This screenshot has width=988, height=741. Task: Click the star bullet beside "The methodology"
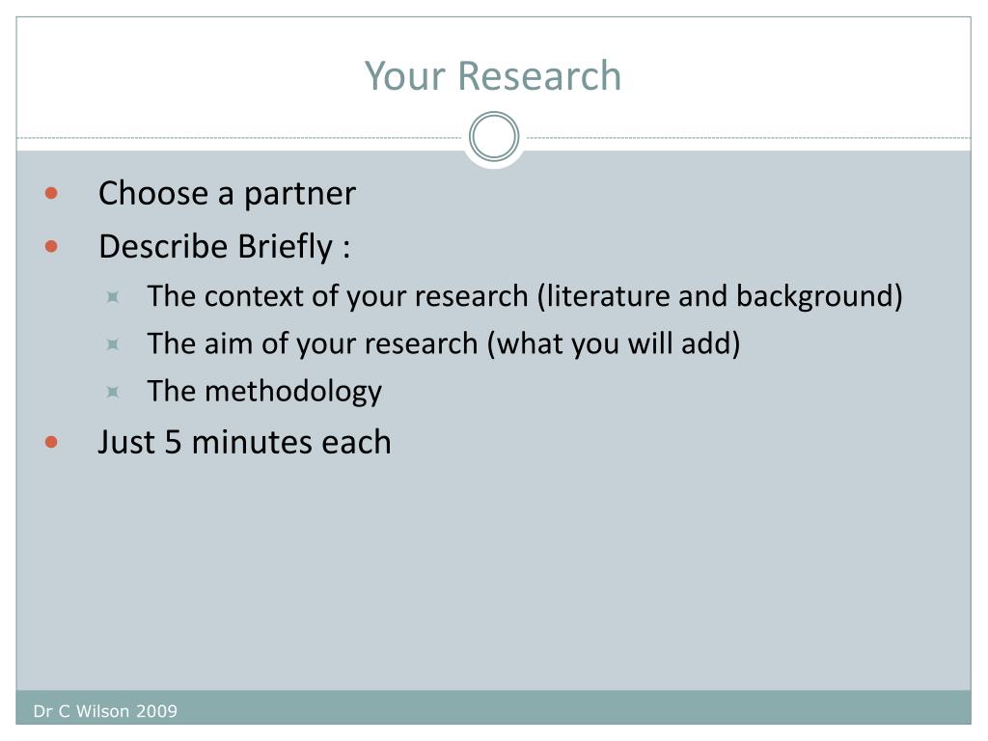click(x=113, y=392)
